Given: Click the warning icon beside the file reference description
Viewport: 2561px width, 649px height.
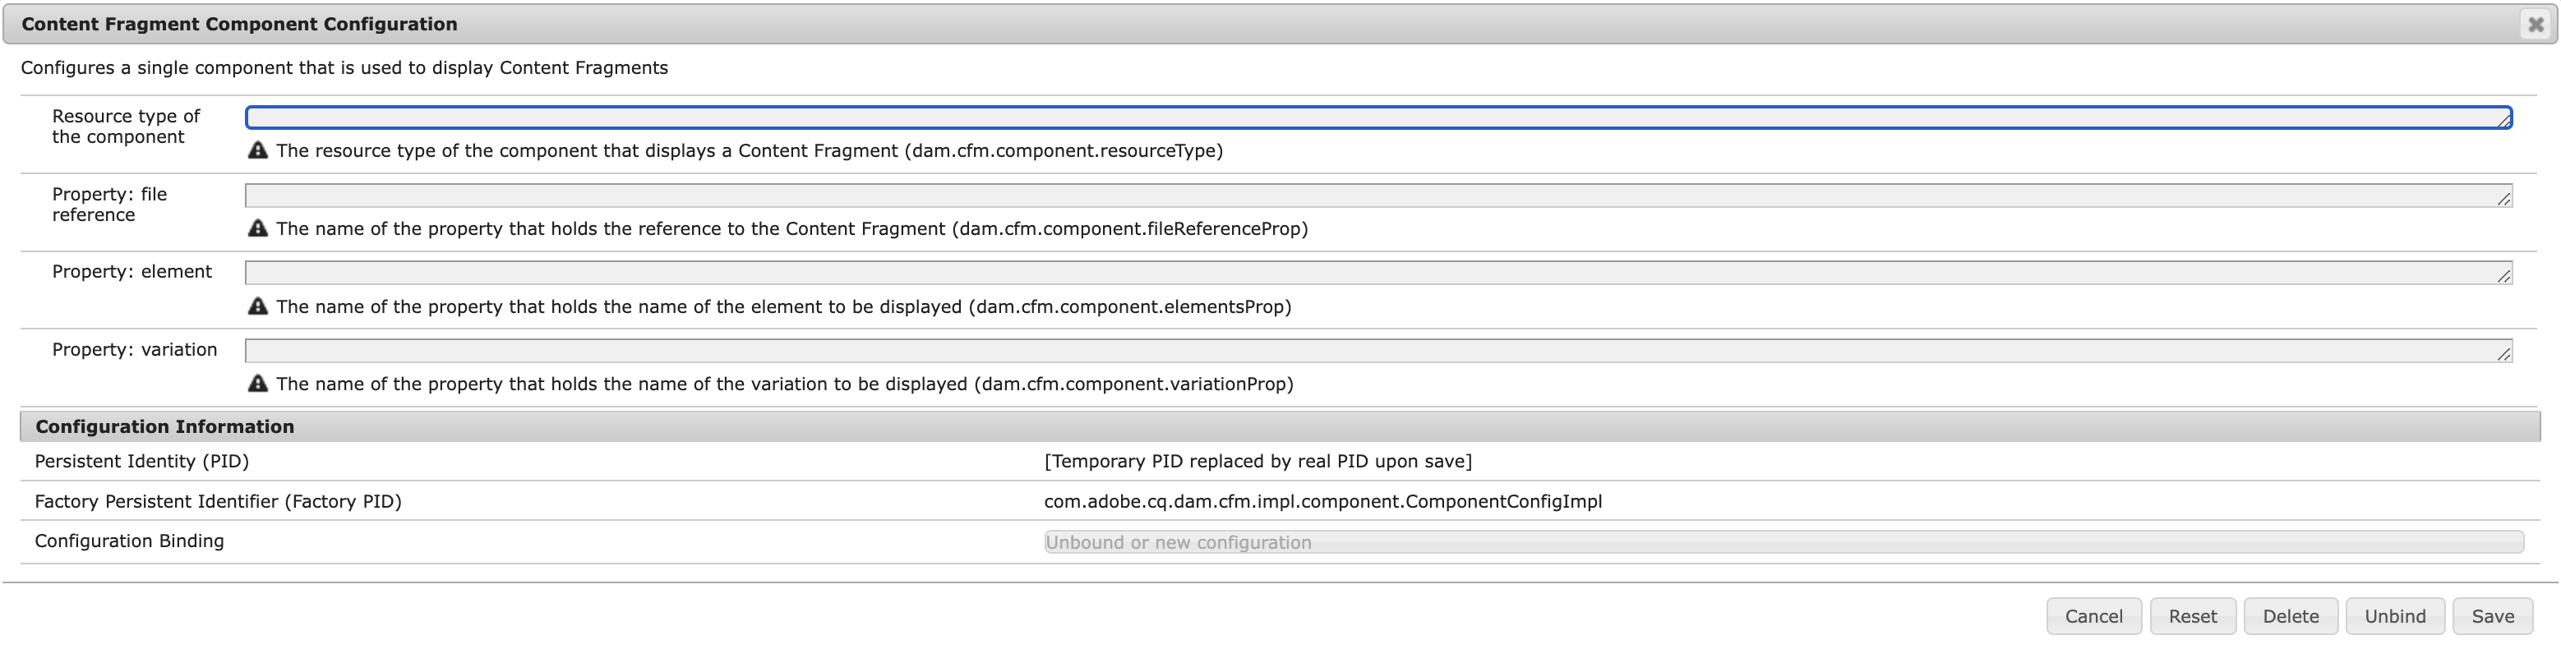Looking at the screenshot, I should coord(260,228).
